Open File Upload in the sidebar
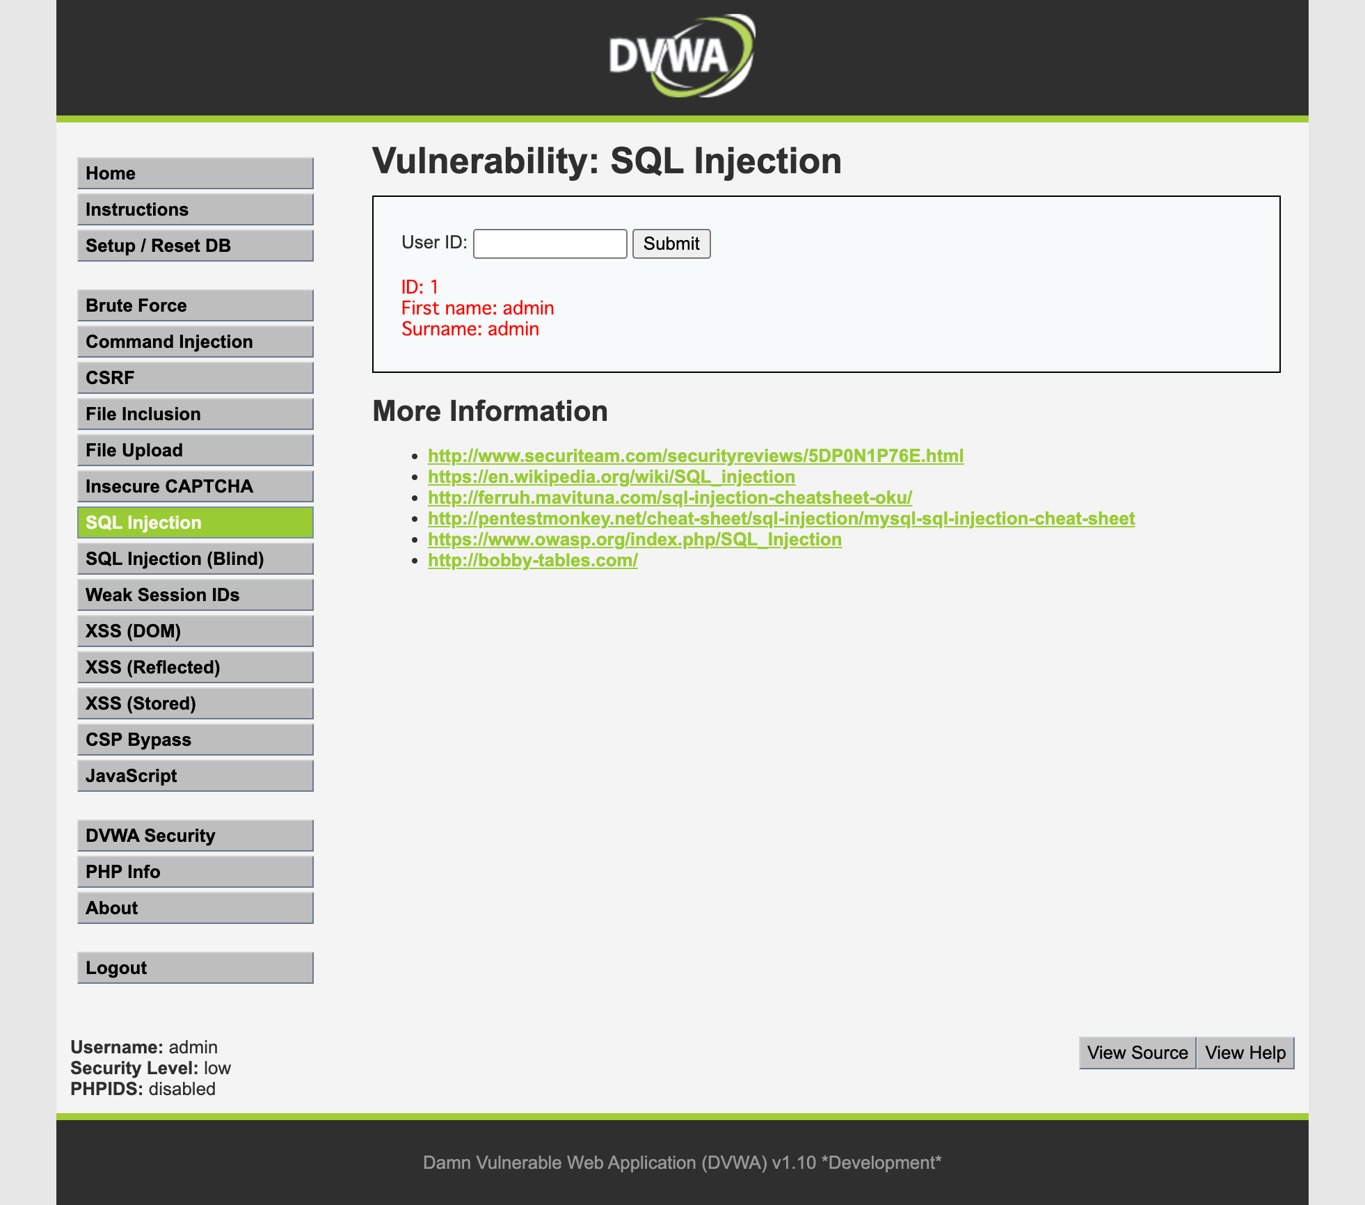1365x1205 pixels. (195, 450)
